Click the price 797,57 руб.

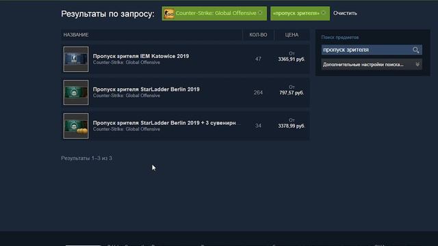292,93
